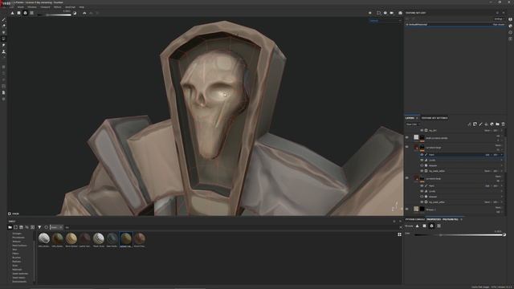Select the highlighted Polygon Fill tool
Image resolution: width=514 pixels, height=289 pixels.
[x=3, y=39]
